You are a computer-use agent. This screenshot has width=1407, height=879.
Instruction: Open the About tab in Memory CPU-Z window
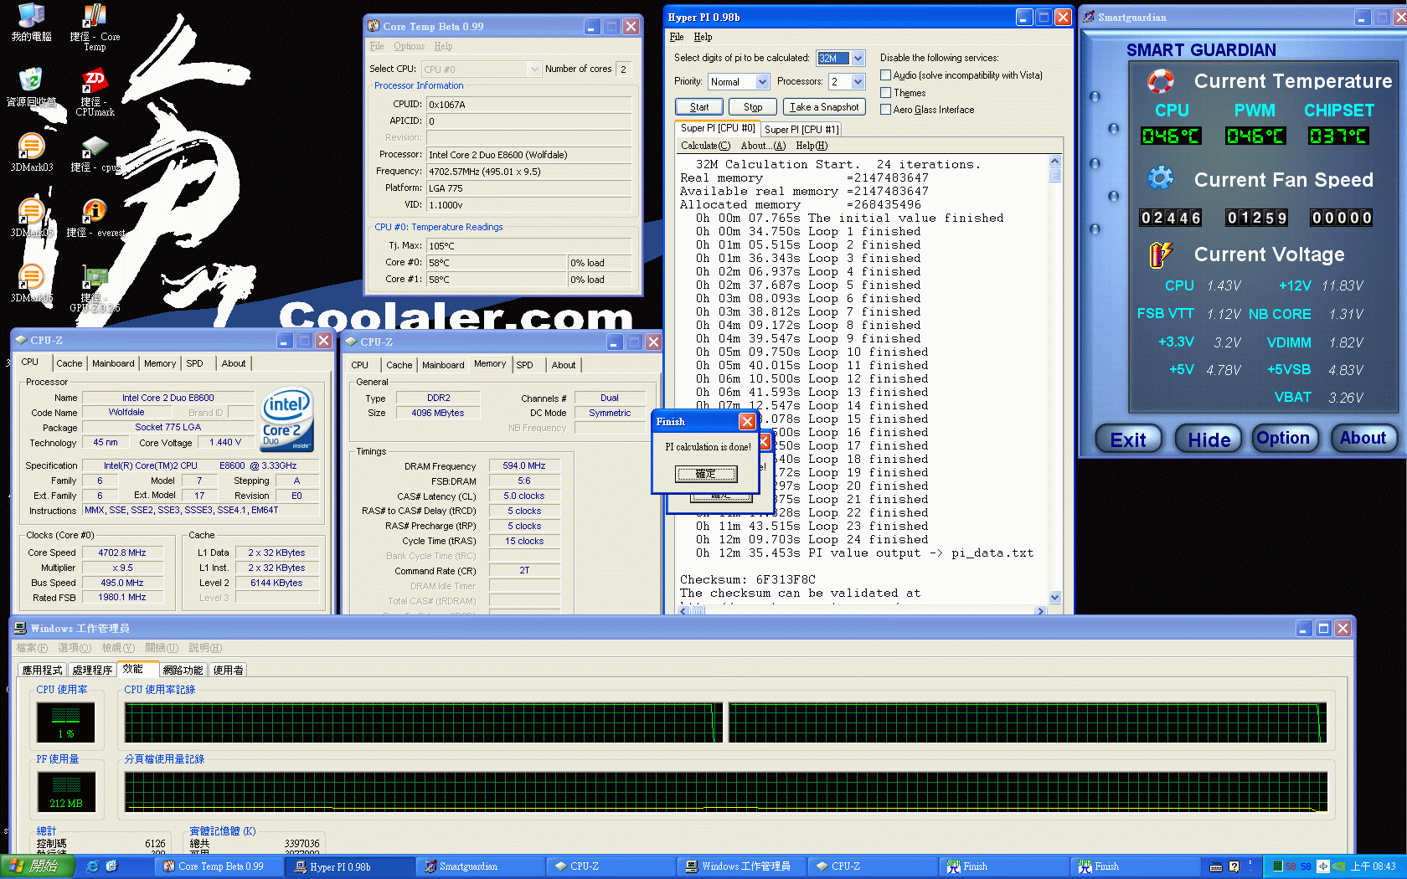click(x=563, y=365)
